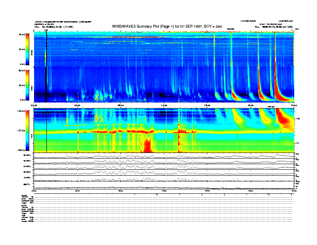This screenshot has height=245, width=317.
Task: Click the -137.50 label on TNR scale
Action: (x=21, y=131)
